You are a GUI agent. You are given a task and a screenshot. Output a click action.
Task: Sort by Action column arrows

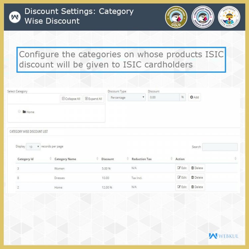pos(235,158)
